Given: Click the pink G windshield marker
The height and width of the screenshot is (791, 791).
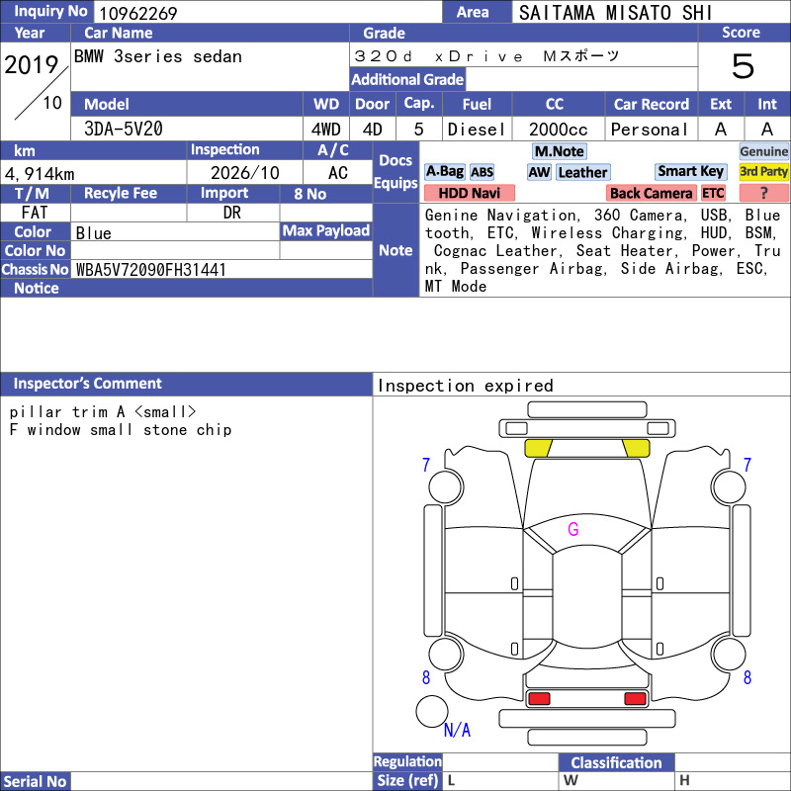Looking at the screenshot, I should (x=573, y=529).
